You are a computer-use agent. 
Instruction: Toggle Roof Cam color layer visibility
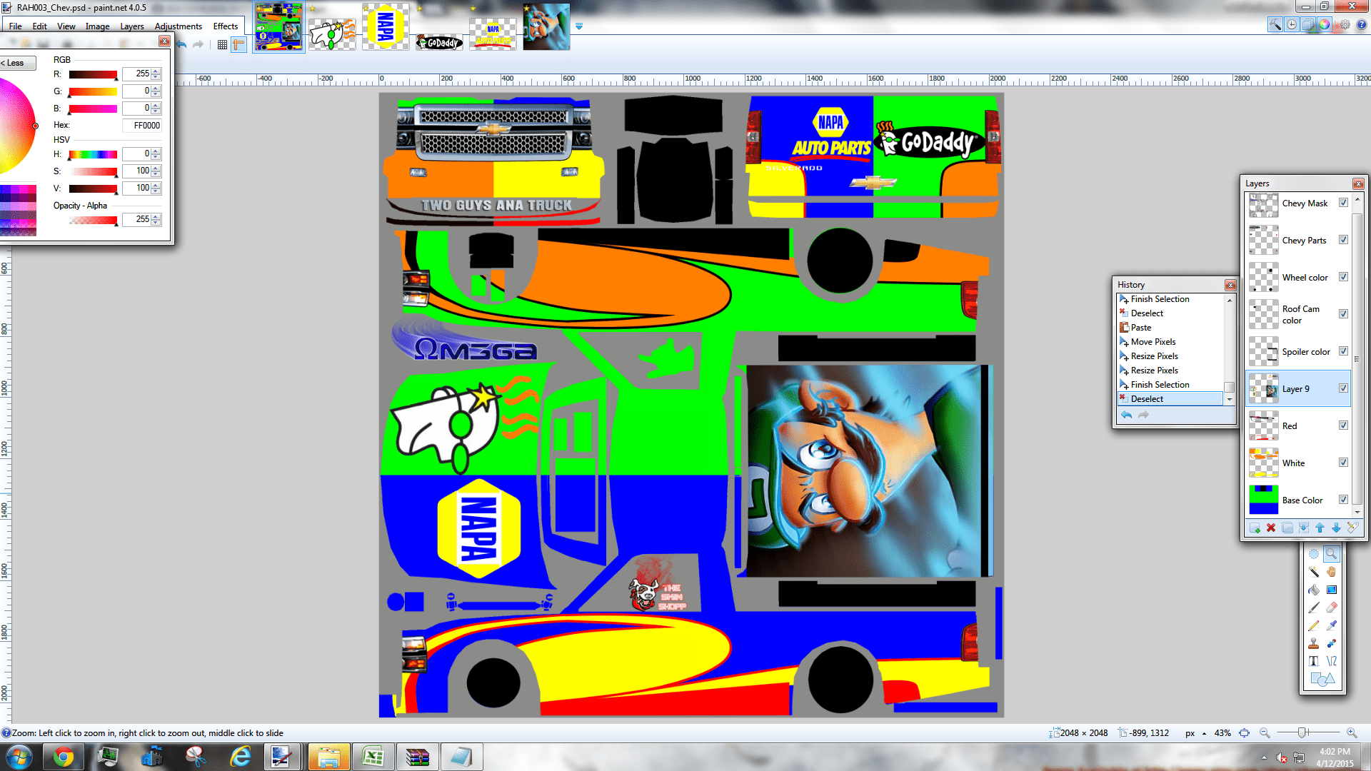1343,314
